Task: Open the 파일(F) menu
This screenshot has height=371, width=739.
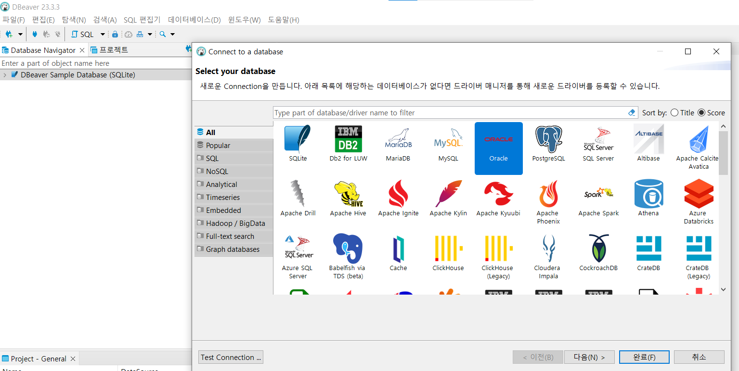Action: tap(13, 20)
